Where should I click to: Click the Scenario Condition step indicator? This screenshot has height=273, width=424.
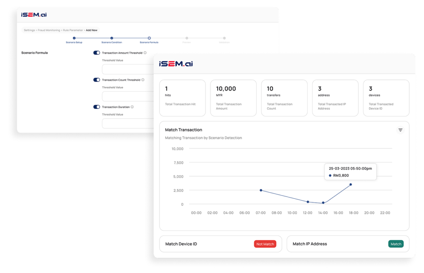pyautogui.click(x=111, y=37)
